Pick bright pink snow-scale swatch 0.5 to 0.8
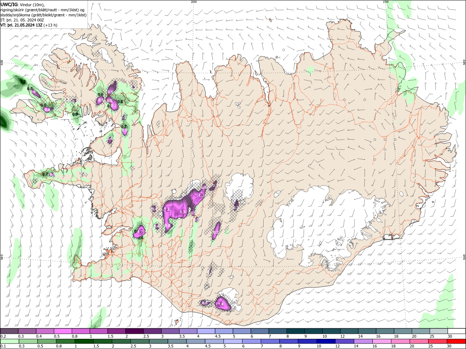The height and width of the screenshot is (349, 466). [x=63, y=331]
